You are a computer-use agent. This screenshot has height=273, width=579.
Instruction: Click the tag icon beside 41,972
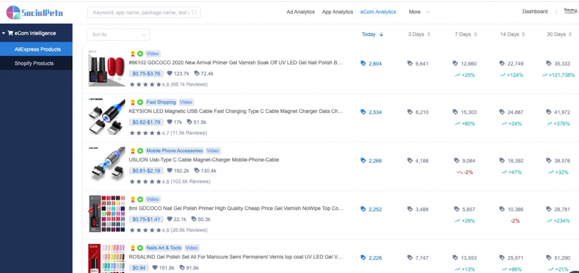(548, 112)
